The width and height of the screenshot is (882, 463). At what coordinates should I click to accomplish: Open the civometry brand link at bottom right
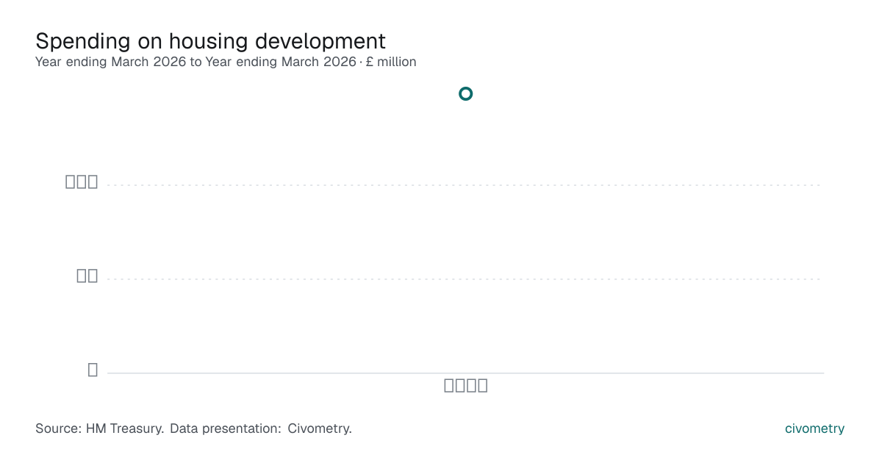coord(814,428)
